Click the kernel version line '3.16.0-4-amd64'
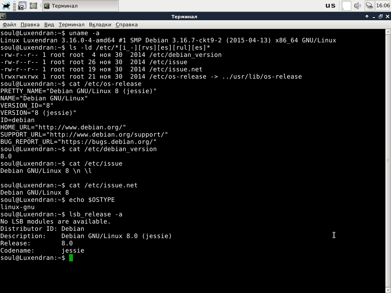391x293 pixels. coord(88,40)
